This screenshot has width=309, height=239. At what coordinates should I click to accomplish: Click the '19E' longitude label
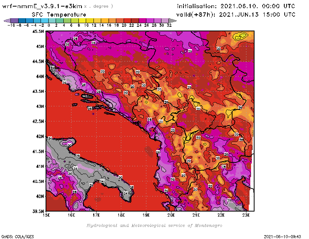pos(146,215)
